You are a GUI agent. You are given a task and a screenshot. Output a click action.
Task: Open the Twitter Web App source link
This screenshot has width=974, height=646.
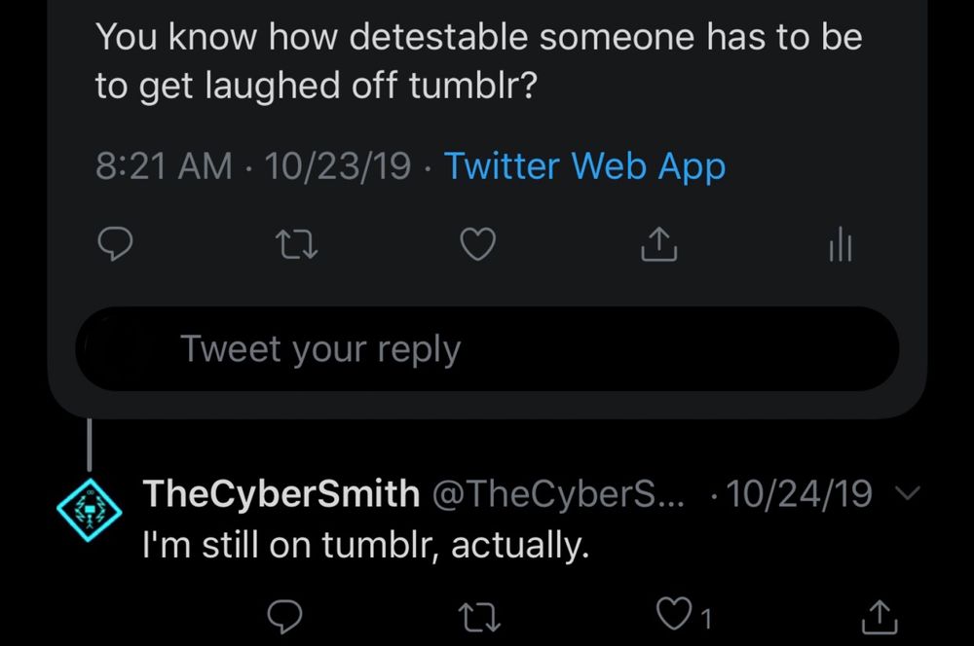pos(584,166)
